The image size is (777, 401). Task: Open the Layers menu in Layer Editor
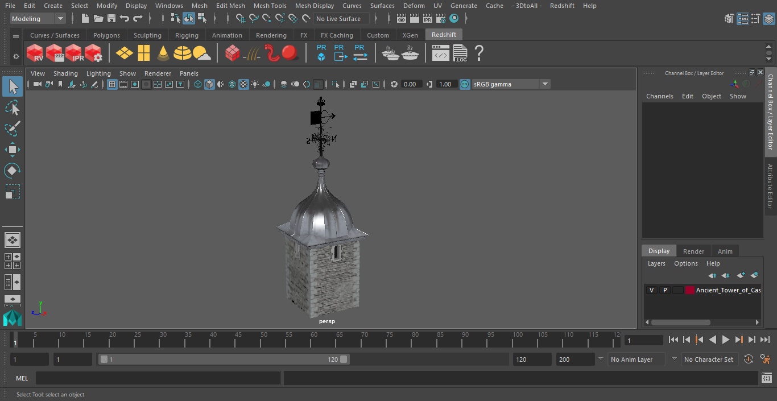pyautogui.click(x=656, y=263)
